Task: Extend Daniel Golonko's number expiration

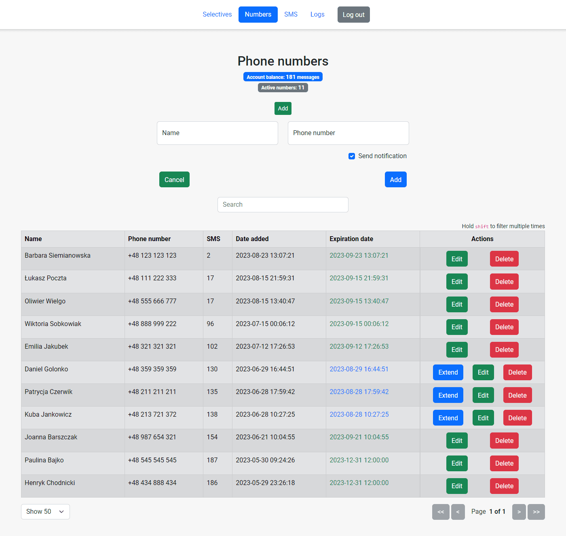Action: tap(448, 373)
